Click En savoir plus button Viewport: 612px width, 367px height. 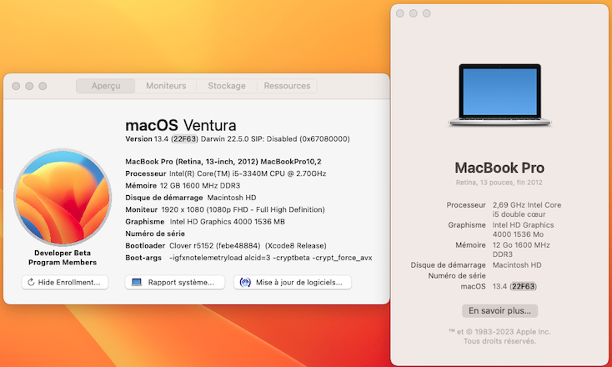(499, 311)
